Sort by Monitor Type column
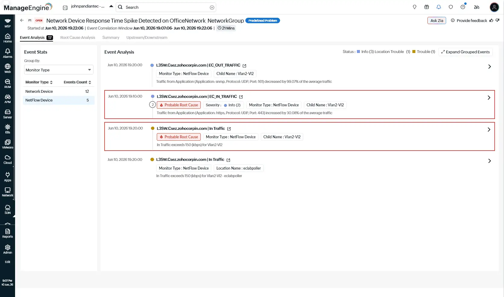Viewport: 504px width, 297px height. [x=39, y=82]
